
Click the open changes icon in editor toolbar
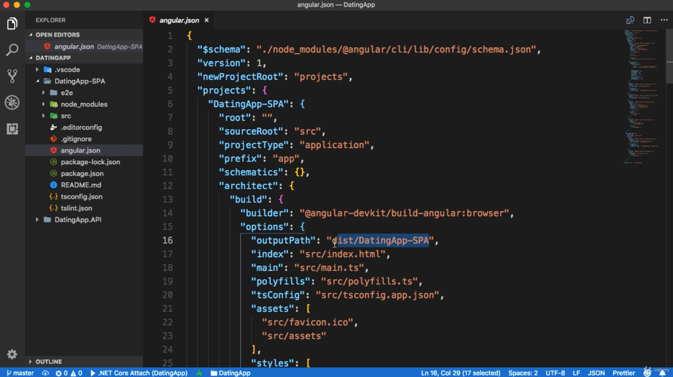[x=630, y=20]
